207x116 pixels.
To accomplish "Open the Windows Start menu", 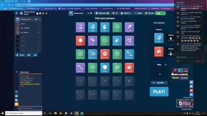I will (2, 113).
